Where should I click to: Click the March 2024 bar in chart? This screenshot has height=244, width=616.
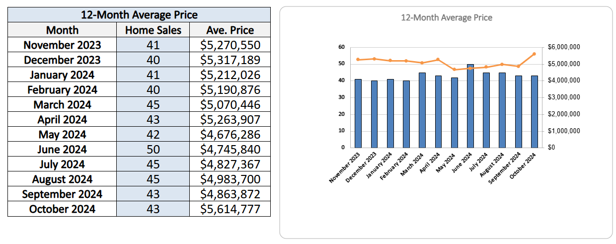click(x=422, y=110)
